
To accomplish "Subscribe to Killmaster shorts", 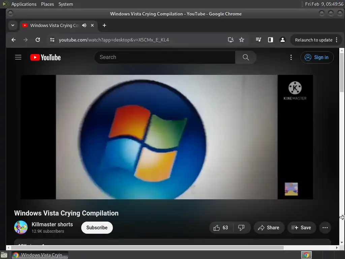I will coord(97,228).
